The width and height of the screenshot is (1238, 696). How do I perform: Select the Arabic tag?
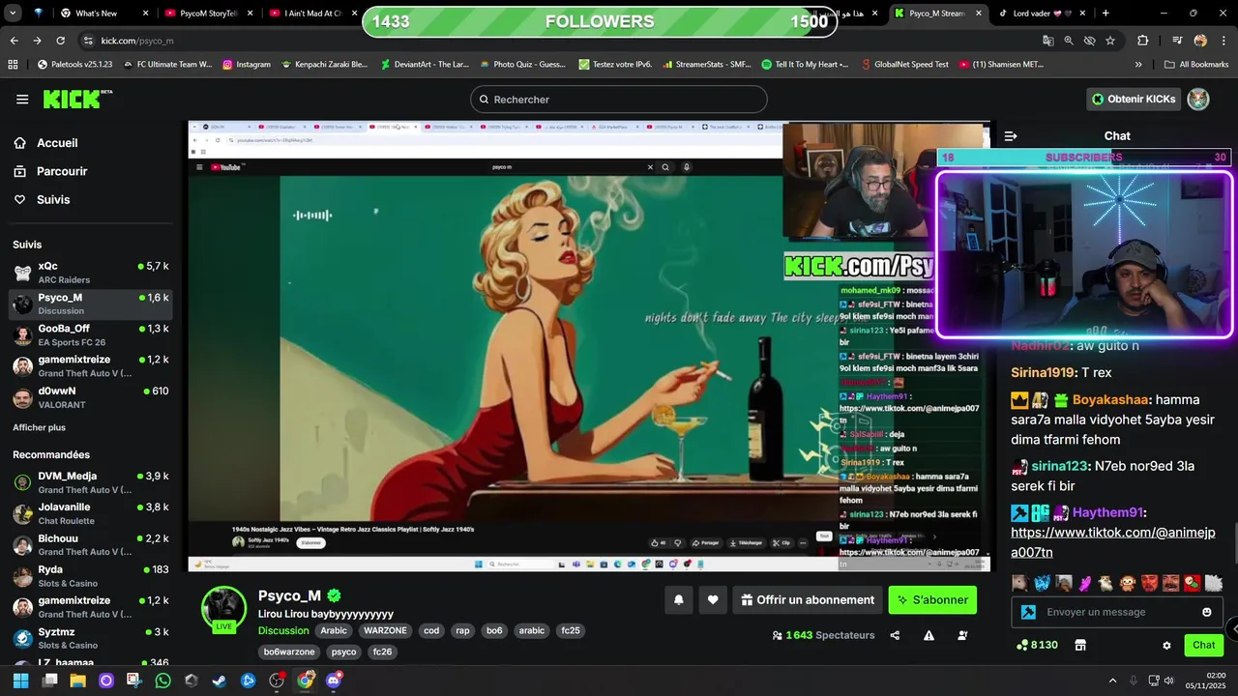tap(334, 630)
